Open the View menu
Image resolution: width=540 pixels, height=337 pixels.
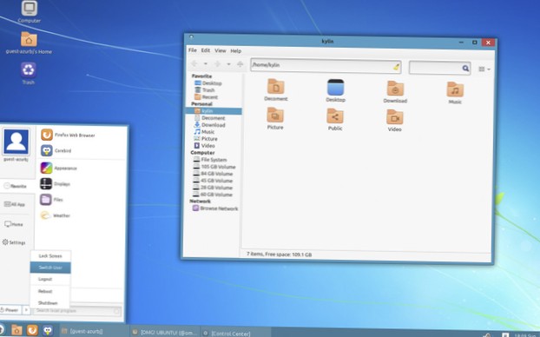(x=221, y=50)
